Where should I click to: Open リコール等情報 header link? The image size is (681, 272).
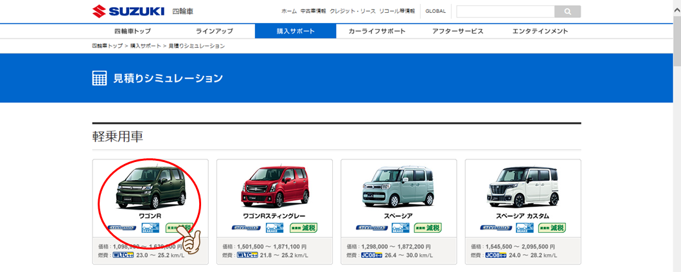click(396, 12)
